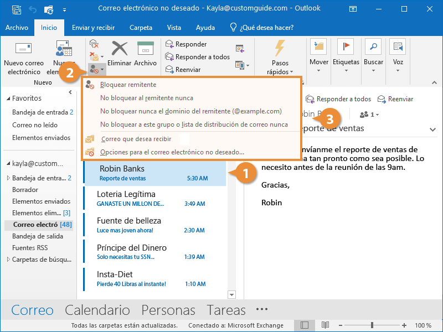Click the Reenviar icon in ribbon

pyautogui.click(x=169, y=69)
